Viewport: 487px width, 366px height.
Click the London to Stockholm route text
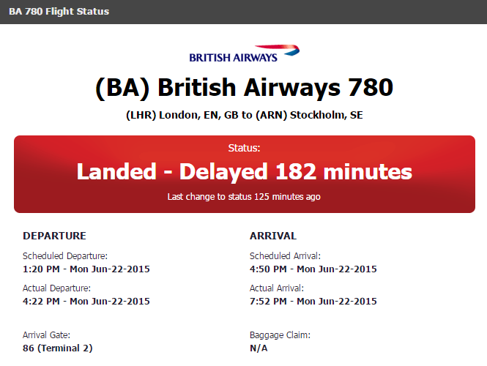244,116
